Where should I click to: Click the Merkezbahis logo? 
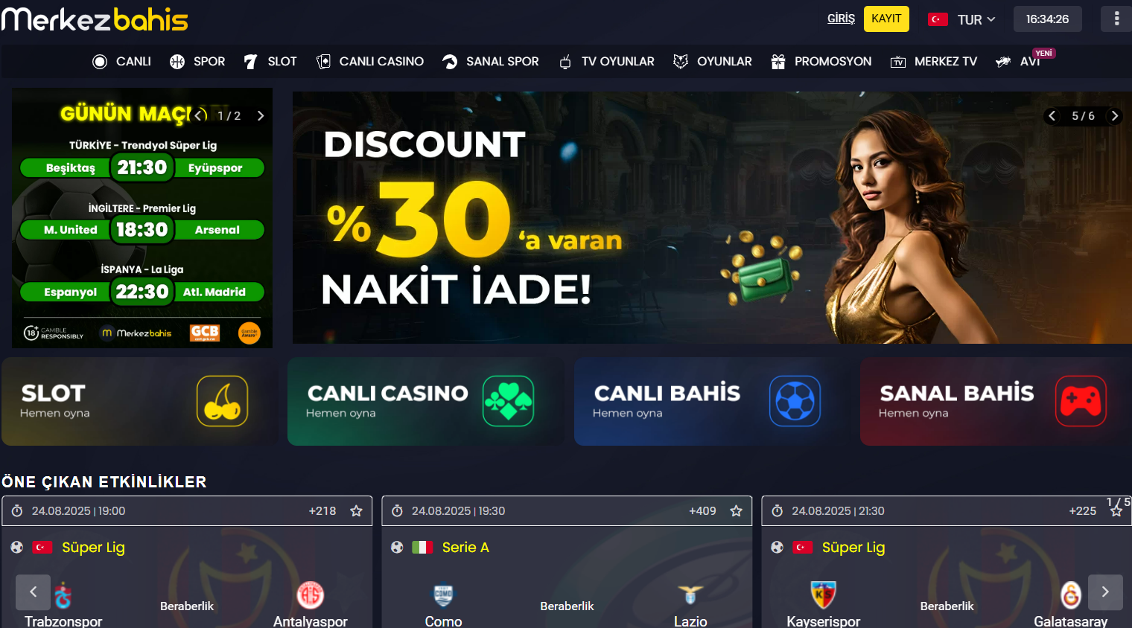point(95,19)
